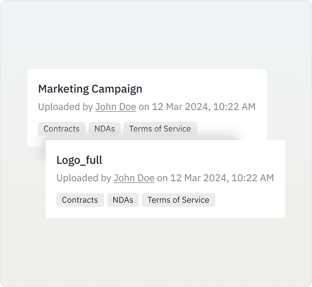The image size is (312, 287).
Task: Click blank space right of Logo_full title
Action: [x=195, y=160]
